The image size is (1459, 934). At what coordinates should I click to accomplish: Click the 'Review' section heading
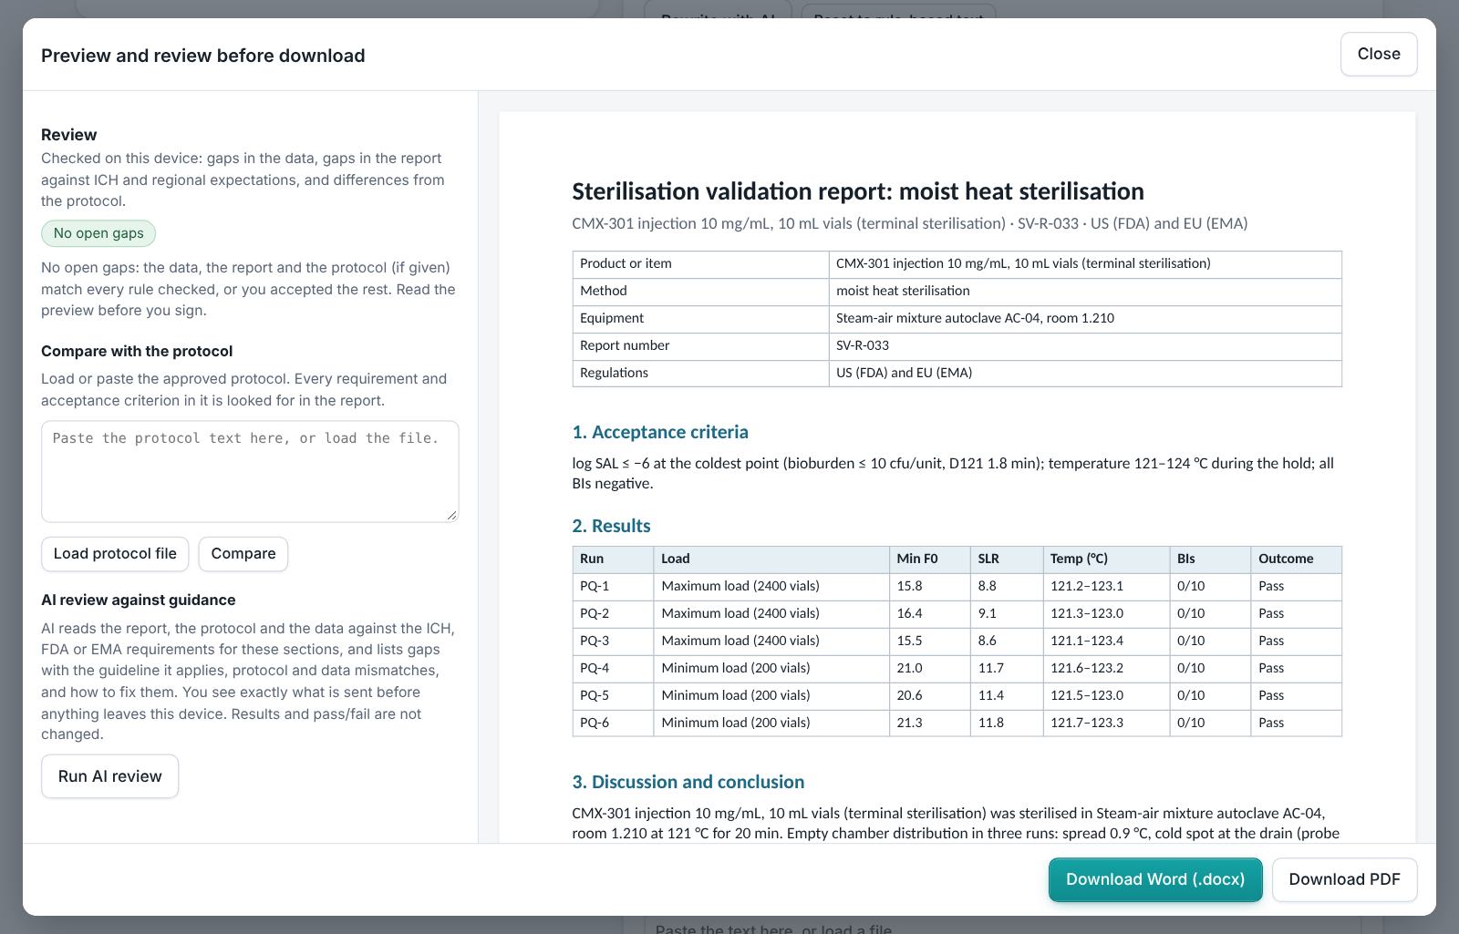click(69, 135)
